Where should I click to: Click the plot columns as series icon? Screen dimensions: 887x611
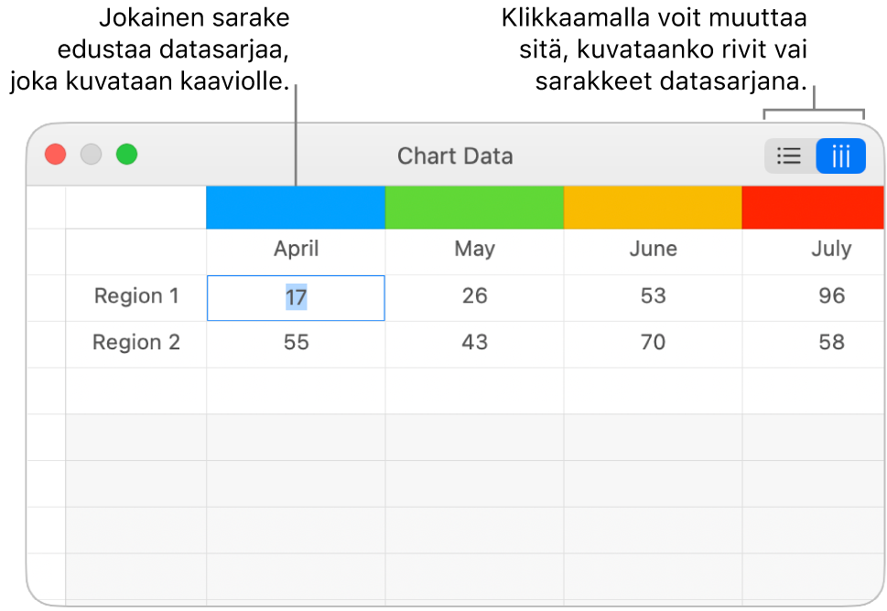[840, 156]
